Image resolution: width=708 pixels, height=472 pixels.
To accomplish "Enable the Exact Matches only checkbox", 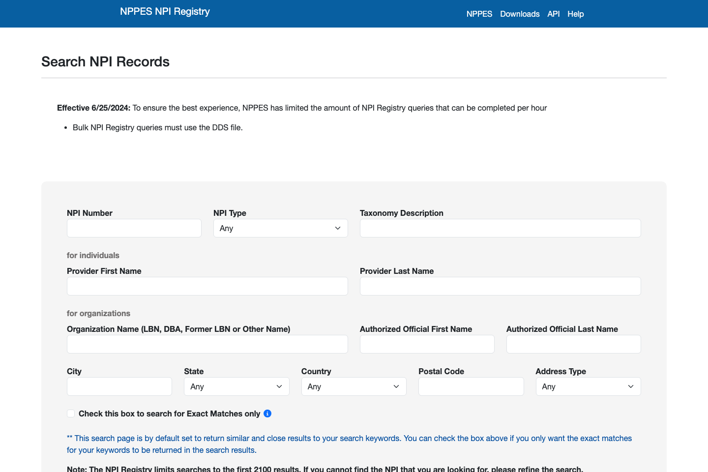I will [71, 413].
